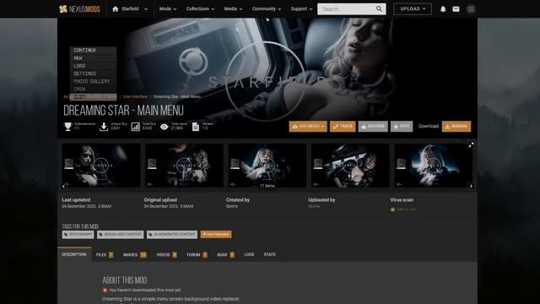Image resolution: width=540 pixels, height=304 pixels.
Task: Open the fourth gallery thumbnail
Action: pyautogui.click(x=350, y=166)
